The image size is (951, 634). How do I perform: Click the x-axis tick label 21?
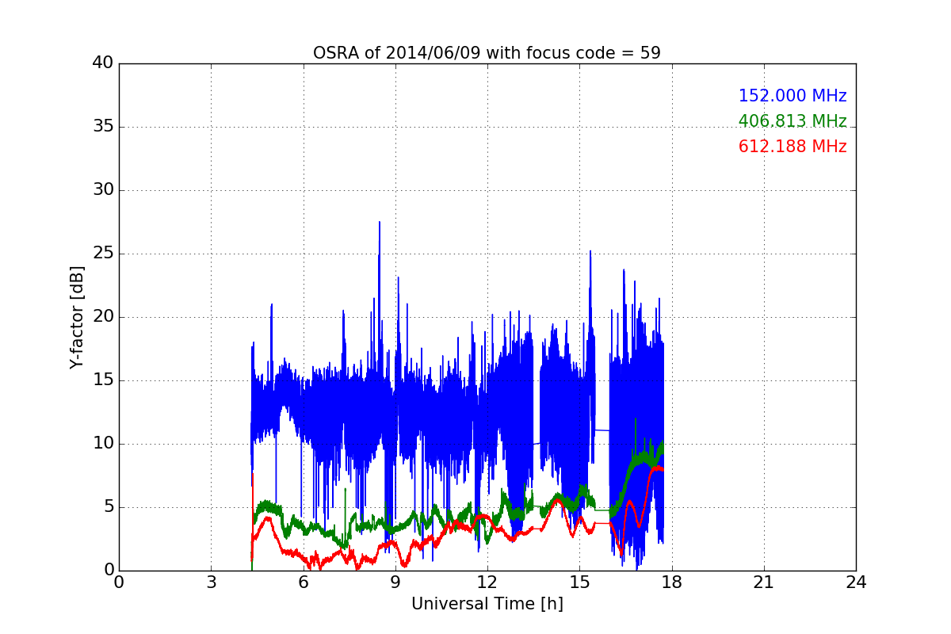pyautogui.click(x=764, y=582)
